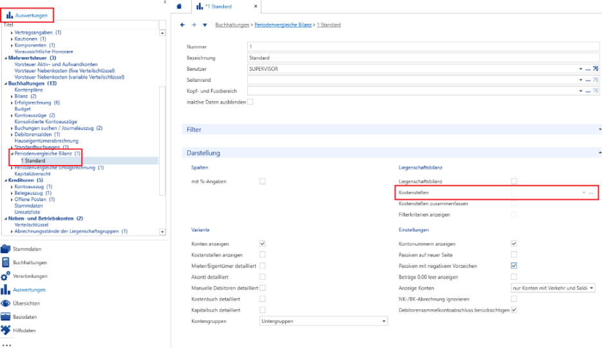602x348 pixels.
Task: Click the Bezeichnung input field
Action: [423, 58]
